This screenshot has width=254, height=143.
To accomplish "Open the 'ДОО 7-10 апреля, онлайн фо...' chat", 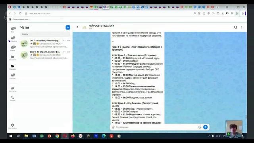I will pyautogui.click(x=45, y=55).
